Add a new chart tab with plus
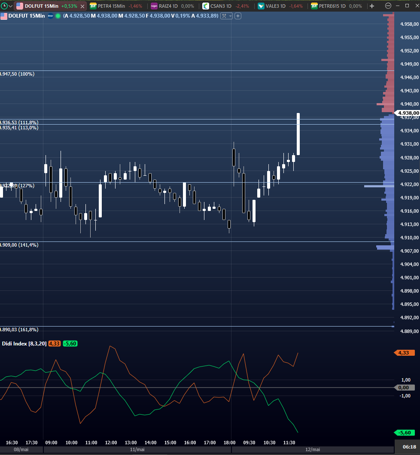 click(x=372, y=6)
